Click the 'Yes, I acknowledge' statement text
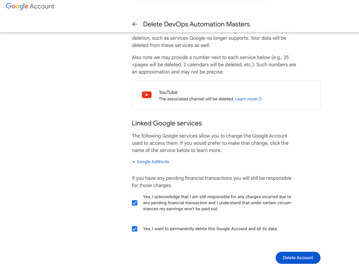The width and height of the screenshot is (359, 275). pyautogui.click(x=217, y=203)
